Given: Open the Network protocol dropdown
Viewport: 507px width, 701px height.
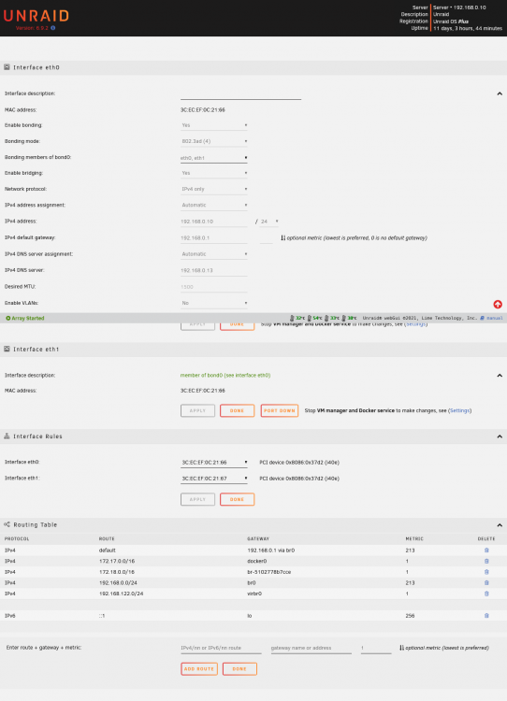Looking at the screenshot, I should click(214, 189).
